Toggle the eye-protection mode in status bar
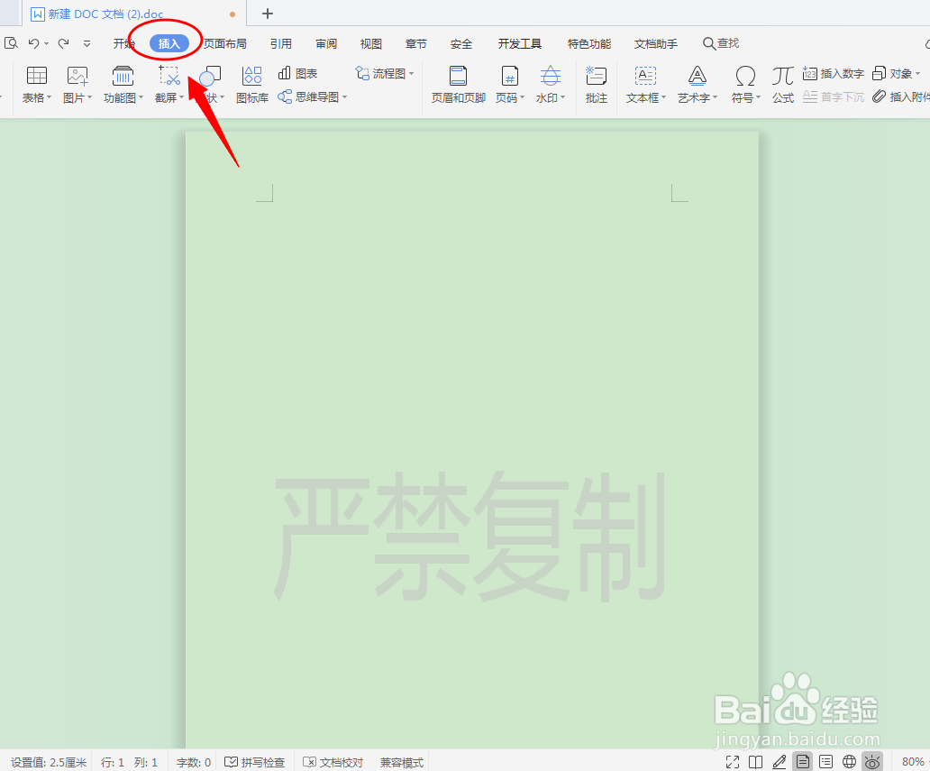 point(871,761)
